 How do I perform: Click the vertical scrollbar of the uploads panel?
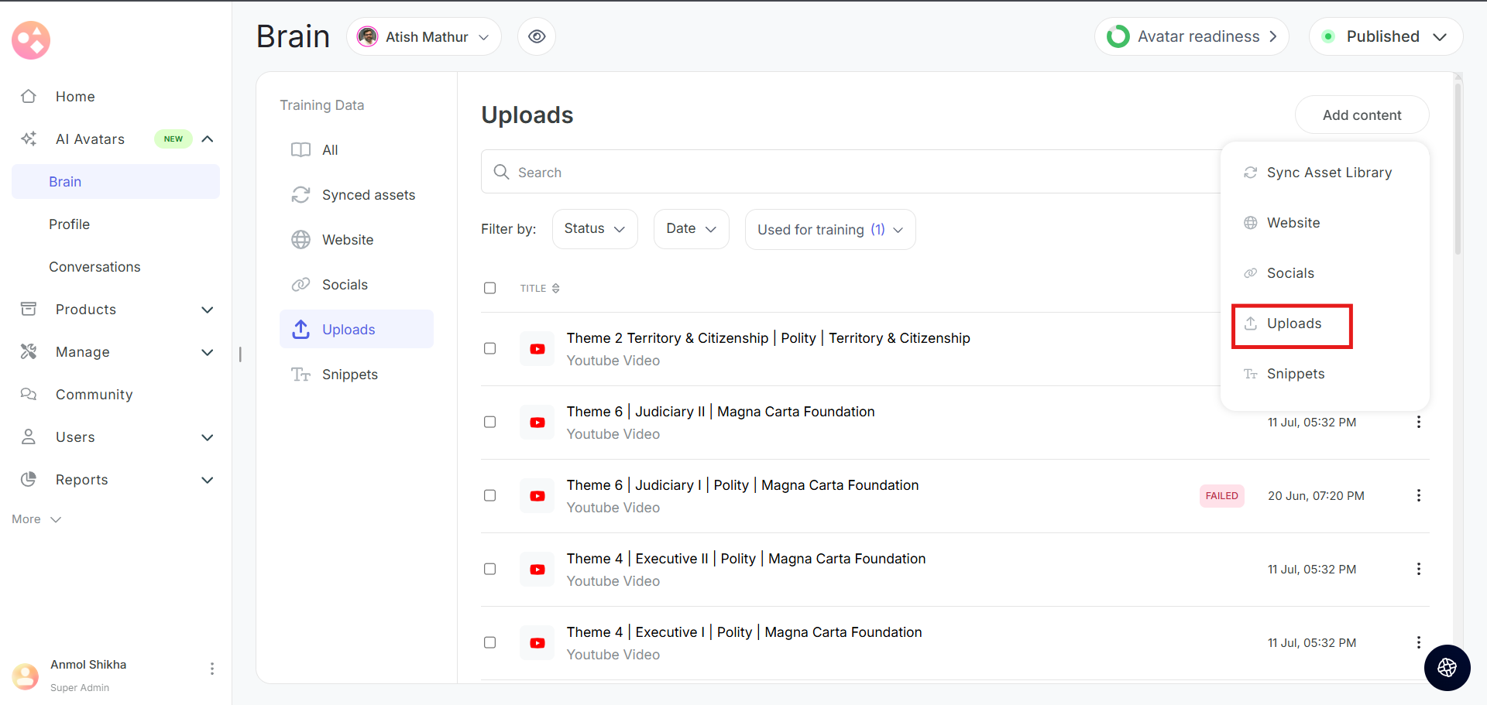pos(1458,170)
